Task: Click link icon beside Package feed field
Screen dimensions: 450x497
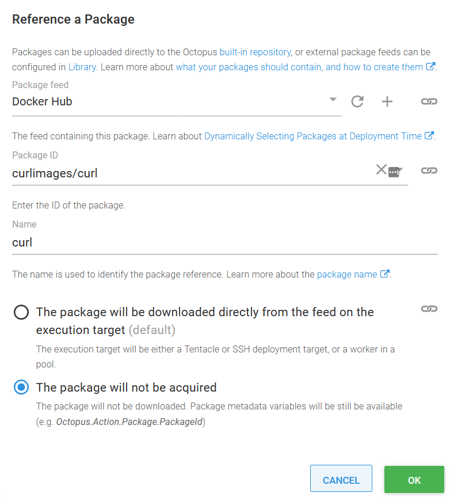Action: click(x=429, y=102)
